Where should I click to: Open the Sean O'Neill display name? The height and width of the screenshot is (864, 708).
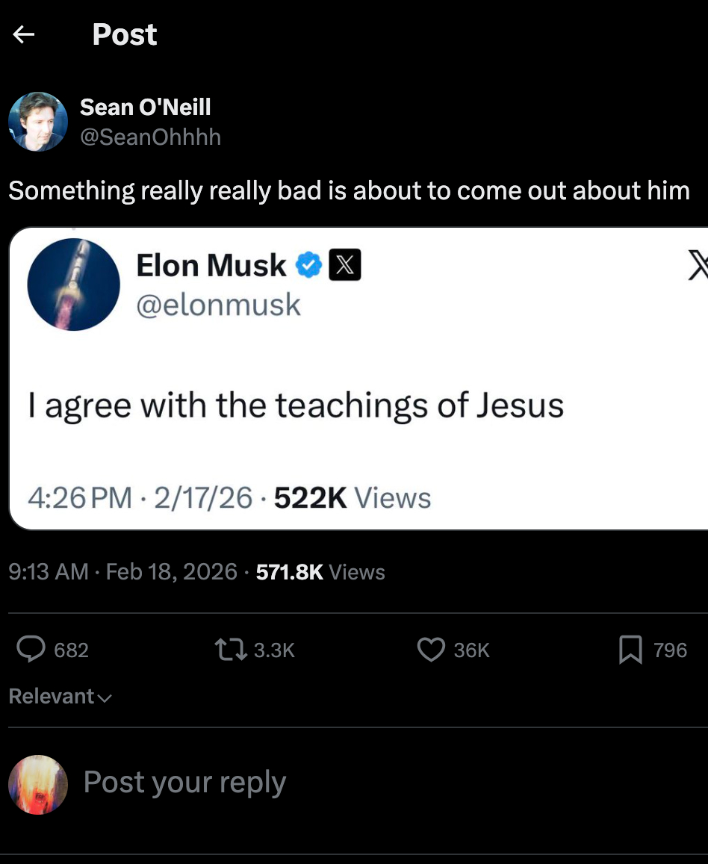point(145,107)
